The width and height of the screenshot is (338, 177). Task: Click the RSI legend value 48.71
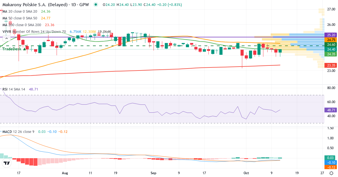pos(33,89)
